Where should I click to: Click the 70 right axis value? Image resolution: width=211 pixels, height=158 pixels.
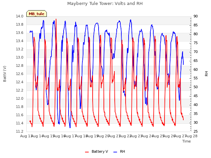[x=196, y=52]
